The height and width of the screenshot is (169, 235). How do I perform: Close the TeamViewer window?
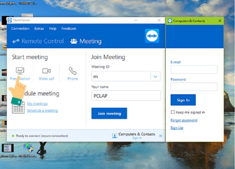159,20
